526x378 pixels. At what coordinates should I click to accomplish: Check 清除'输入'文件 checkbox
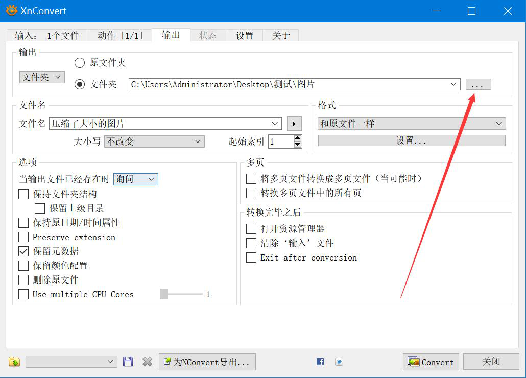(251, 243)
